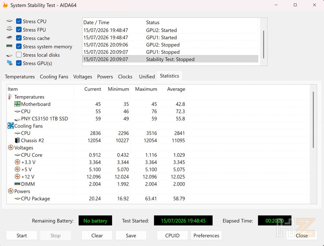This screenshot has width=324, height=246.
Task: Maximize the AIDA64 window
Action: click(295, 5)
